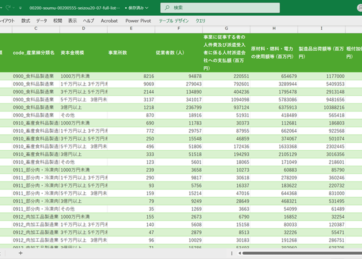Select cell with value 172436
362x259 pixels.
(x=226, y=146)
